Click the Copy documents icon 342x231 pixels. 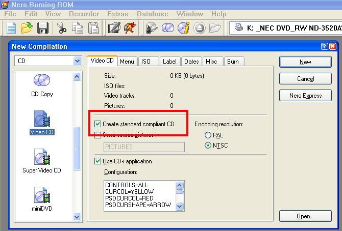pyautogui.click(x=78, y=28)
